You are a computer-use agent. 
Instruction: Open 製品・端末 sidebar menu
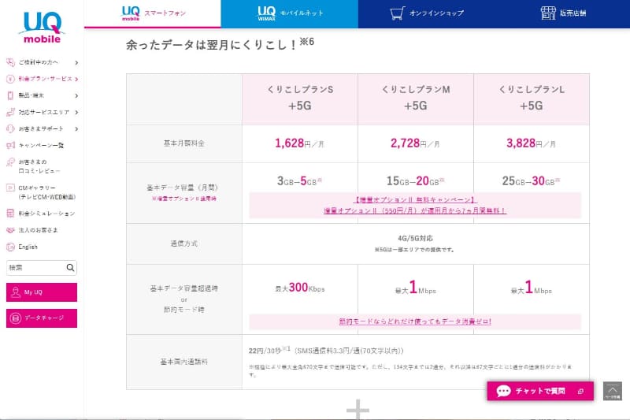tap(42, 95)
